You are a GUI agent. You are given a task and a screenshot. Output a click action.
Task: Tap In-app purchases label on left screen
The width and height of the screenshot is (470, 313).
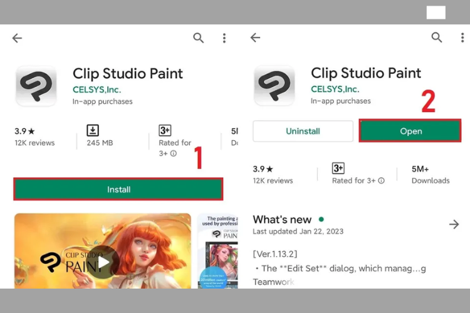(103, 101)
